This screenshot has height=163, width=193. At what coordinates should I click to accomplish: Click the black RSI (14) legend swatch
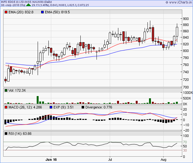6,134
